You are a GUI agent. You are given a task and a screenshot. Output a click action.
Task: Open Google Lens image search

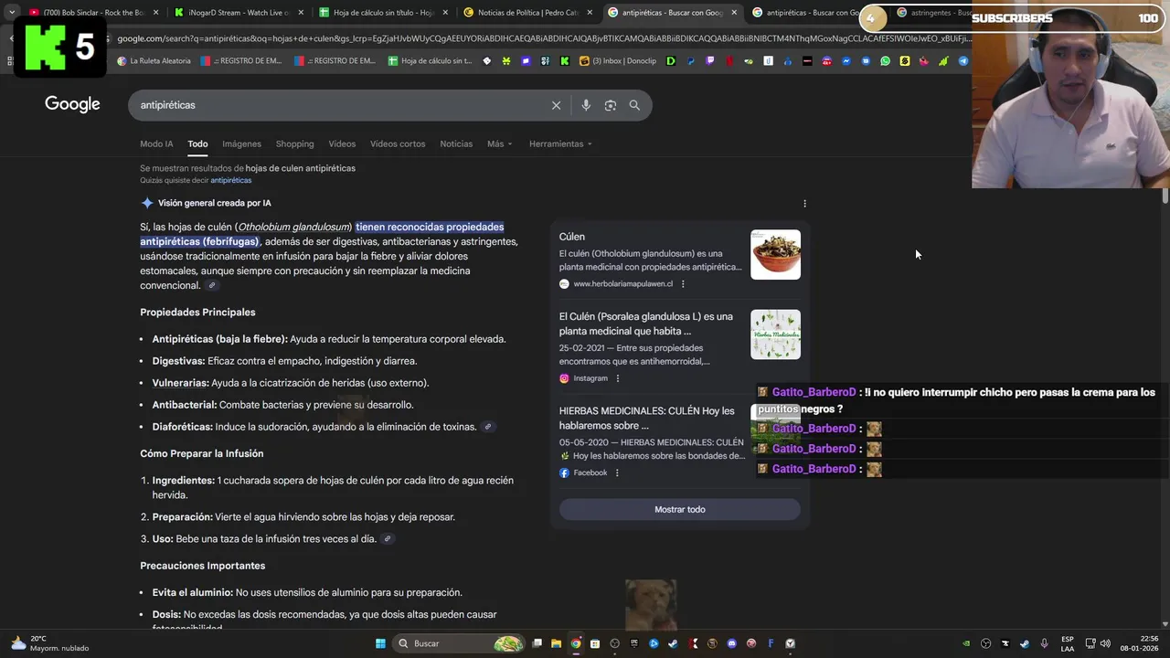click(611, 105)
